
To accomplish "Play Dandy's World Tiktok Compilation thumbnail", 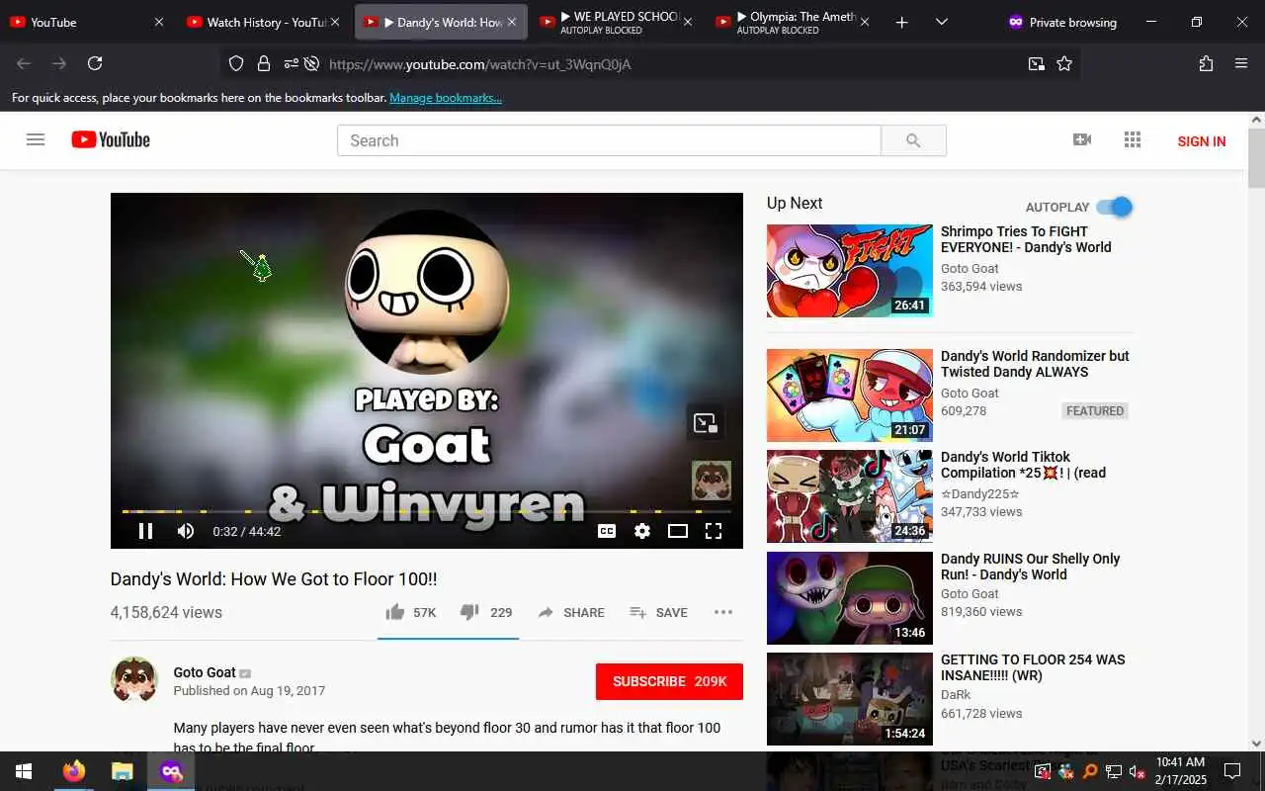I will click(850, 496).
